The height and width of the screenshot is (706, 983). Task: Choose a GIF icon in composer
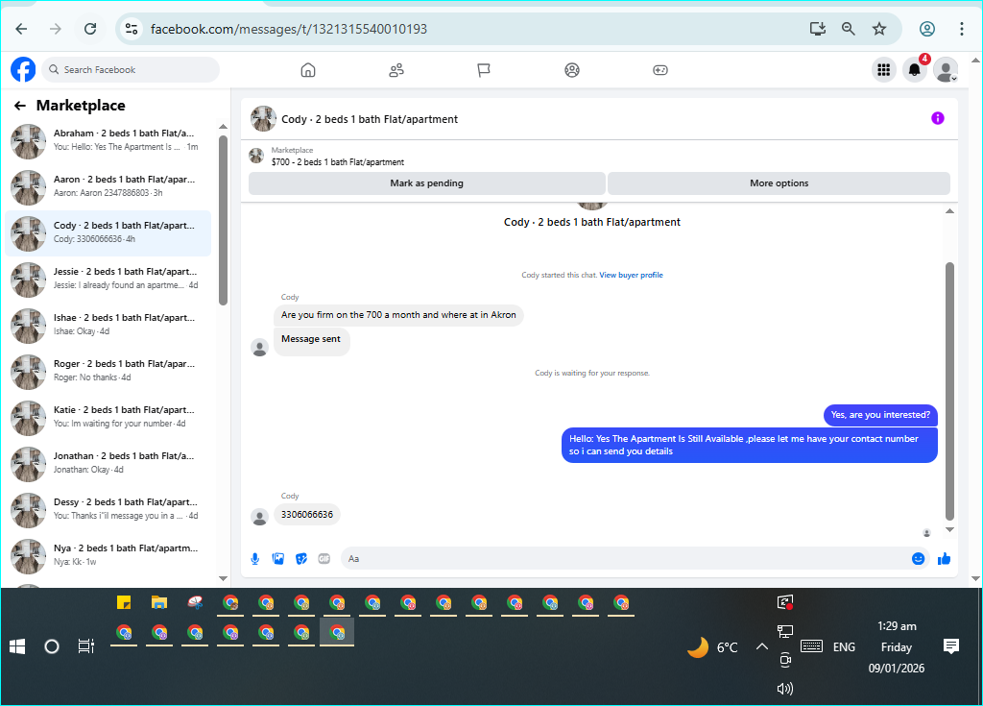coord(324,558)
